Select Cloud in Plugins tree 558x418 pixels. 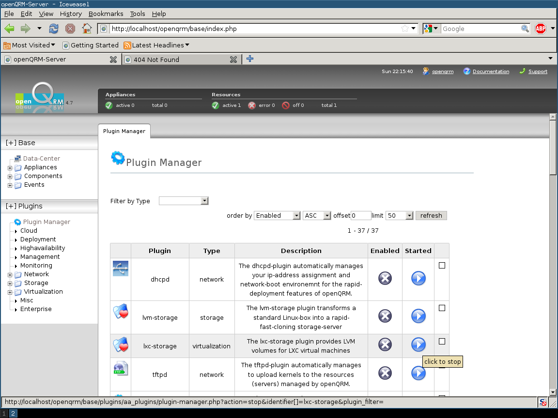tap(29, 231)
